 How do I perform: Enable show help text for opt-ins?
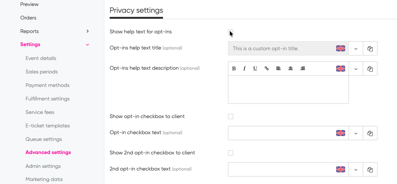click(231, 32)
